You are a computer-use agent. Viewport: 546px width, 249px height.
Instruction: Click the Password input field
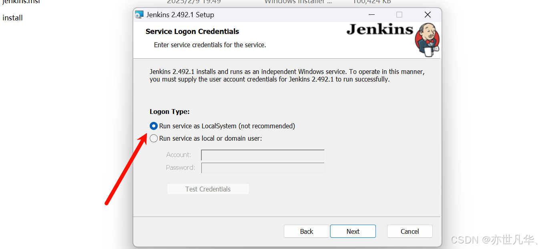[263, 168]
